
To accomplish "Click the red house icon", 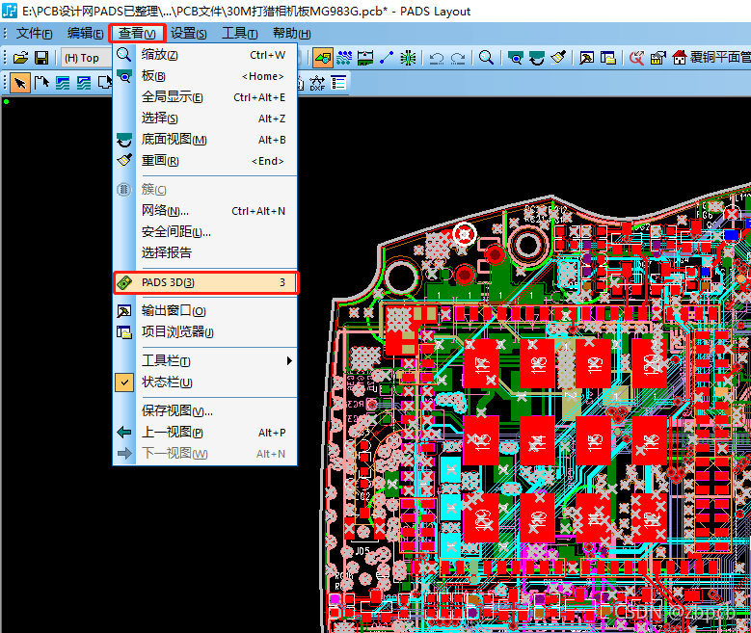I will (x=679, y=58).
